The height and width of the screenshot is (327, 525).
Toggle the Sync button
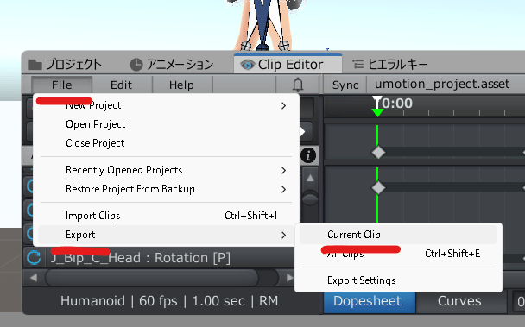pos(345,85)
